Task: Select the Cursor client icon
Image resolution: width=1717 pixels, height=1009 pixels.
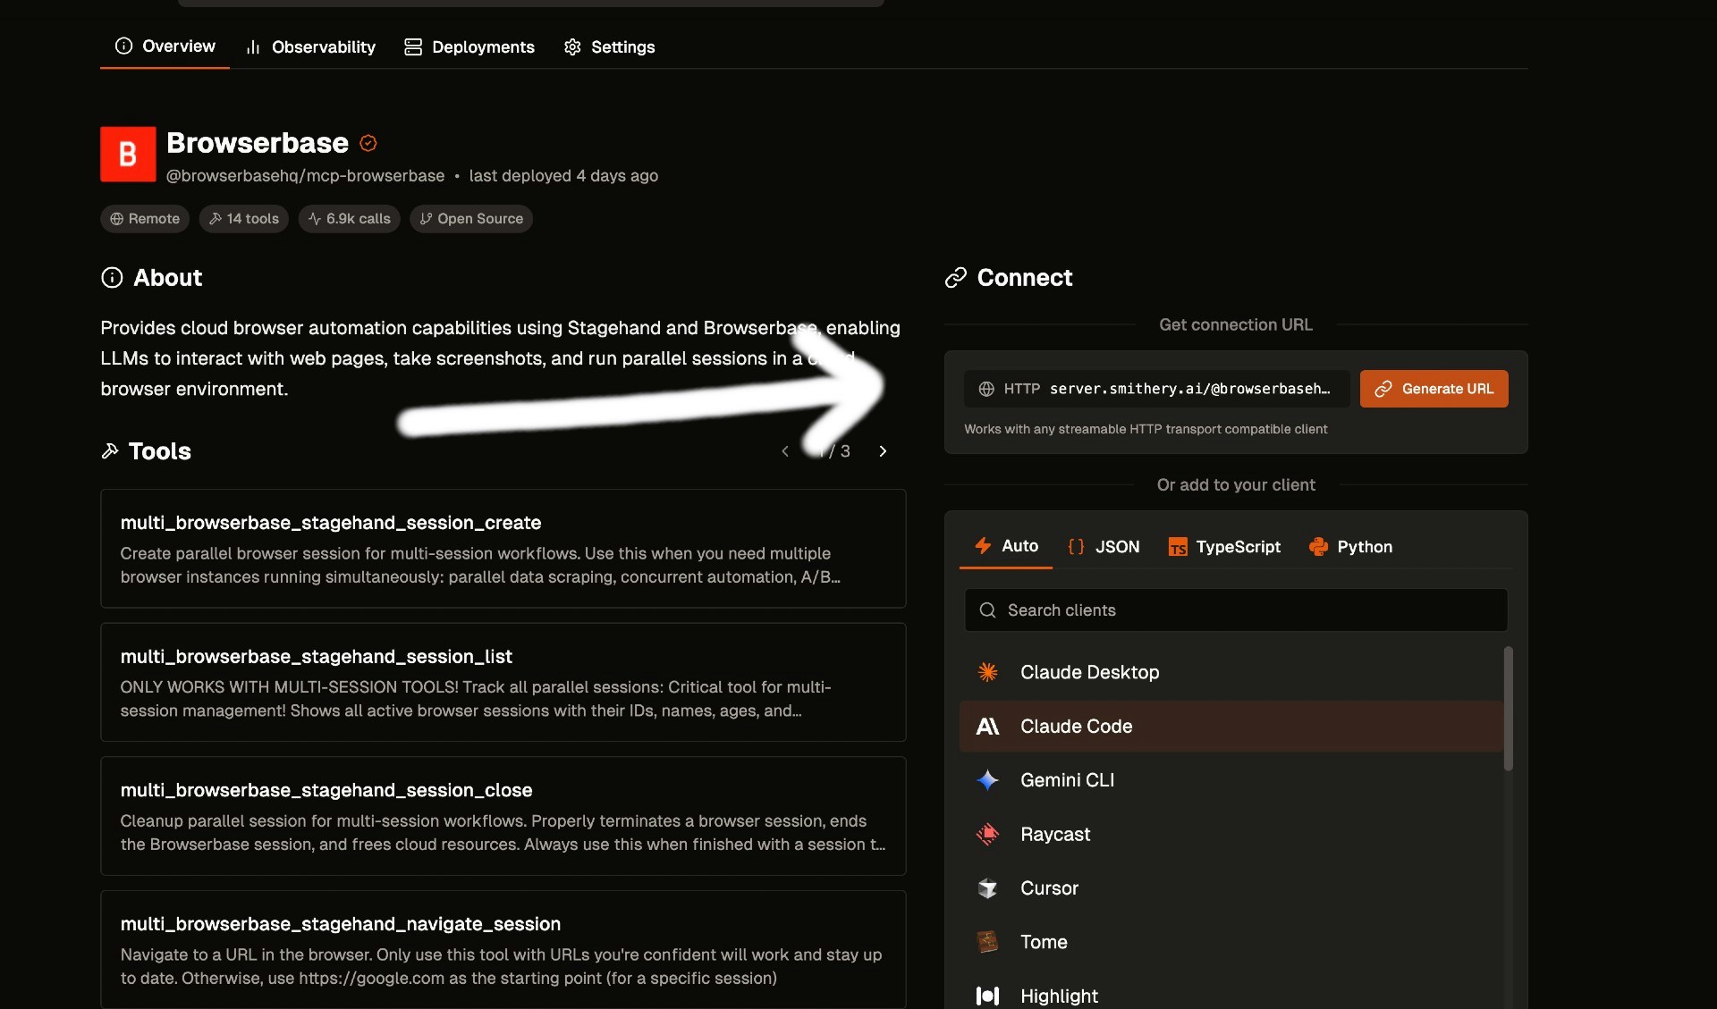Action: [x=987, y=888]
